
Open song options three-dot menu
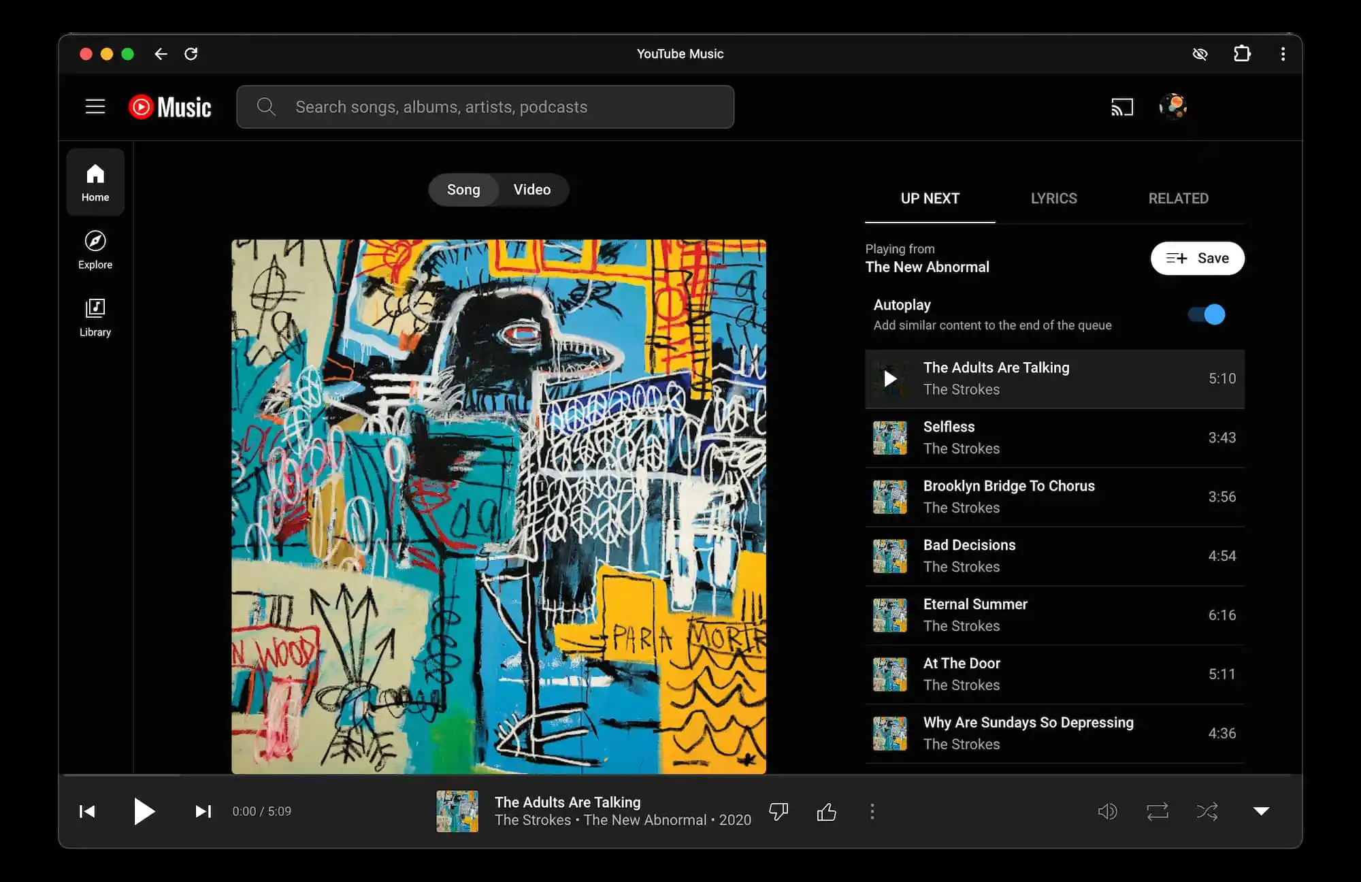point(872,811)
